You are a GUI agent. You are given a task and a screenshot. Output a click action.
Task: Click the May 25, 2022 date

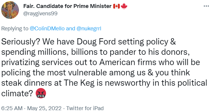(44, 108)
